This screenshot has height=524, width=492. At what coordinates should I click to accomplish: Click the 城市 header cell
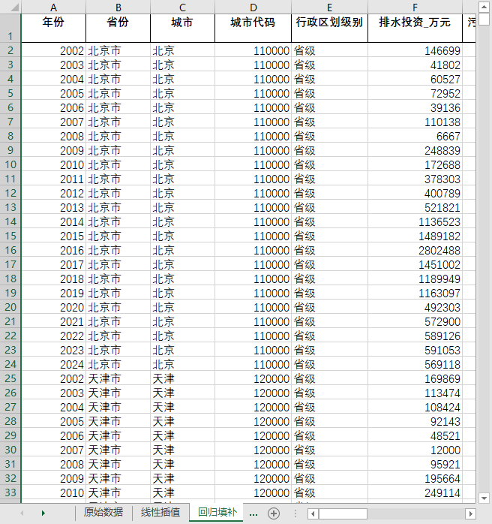coord(182,29)
